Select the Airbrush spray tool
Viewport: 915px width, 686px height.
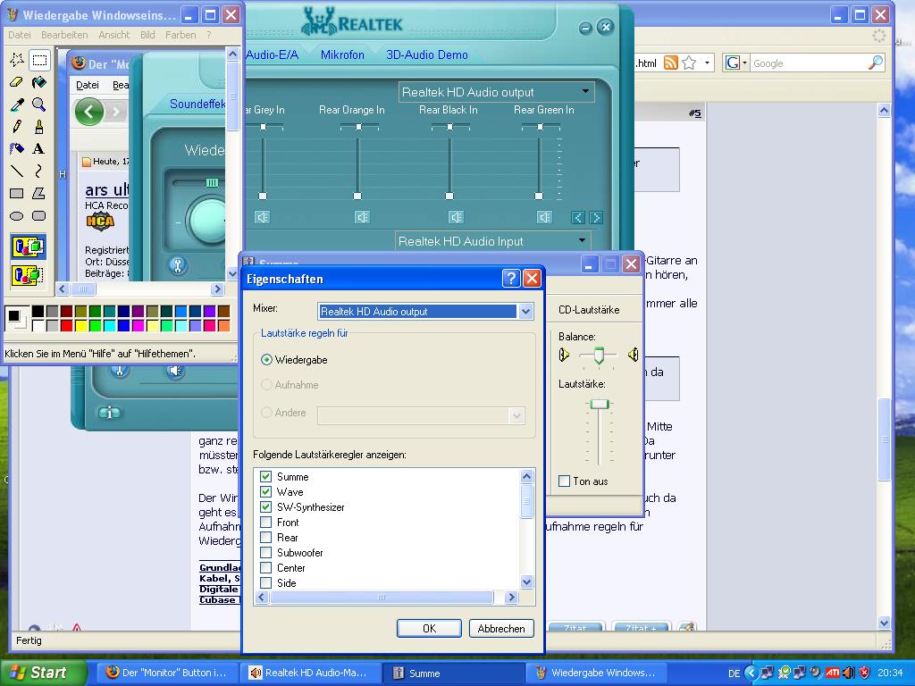17,149
